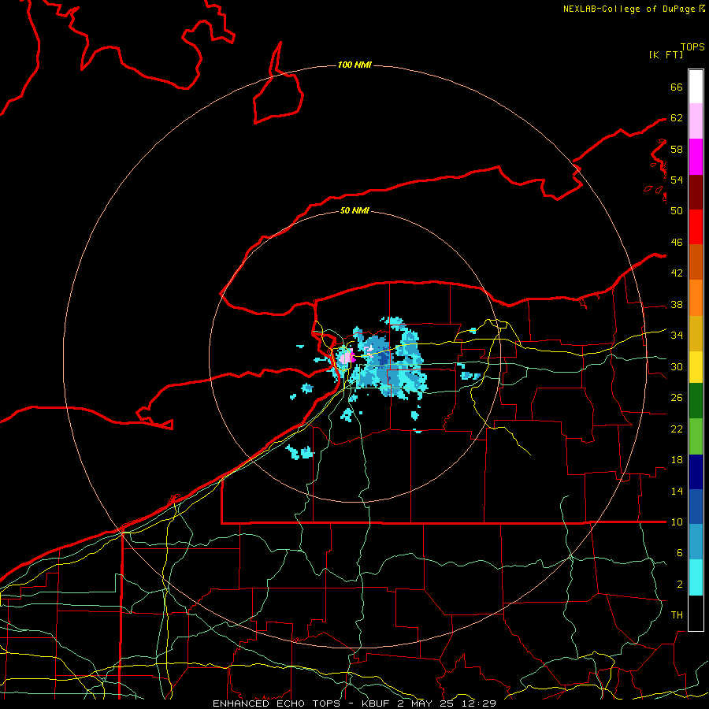Viewport: 709px width, 709px height.
Task: Click the dark red swatch between 50 and 54
Action: (696, 191)
